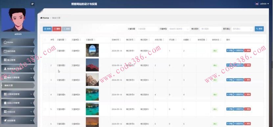Click the card icon beside 我的信息
The width and height of the screenshot is (273, 127).
pyautogui.click(x=5, y=51)
